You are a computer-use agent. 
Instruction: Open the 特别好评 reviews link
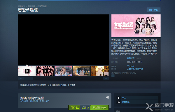(x=131, y=58)
